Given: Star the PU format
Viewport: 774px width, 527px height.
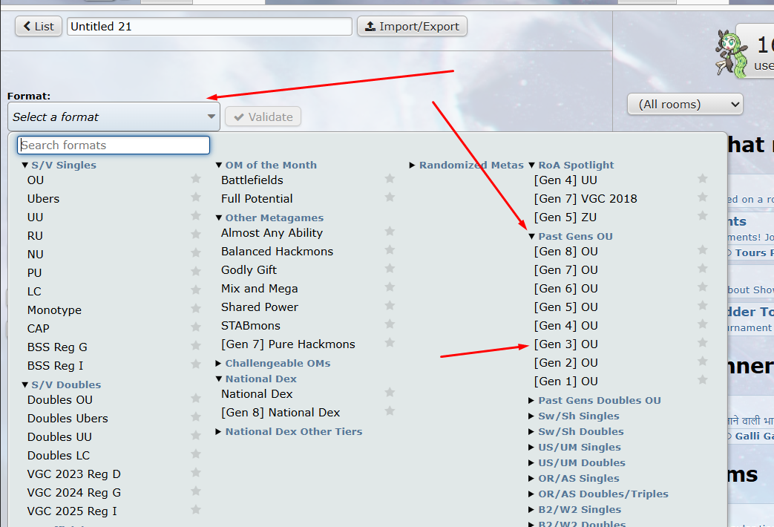Looking at the screenshot, I should click(x=196, y=271).
